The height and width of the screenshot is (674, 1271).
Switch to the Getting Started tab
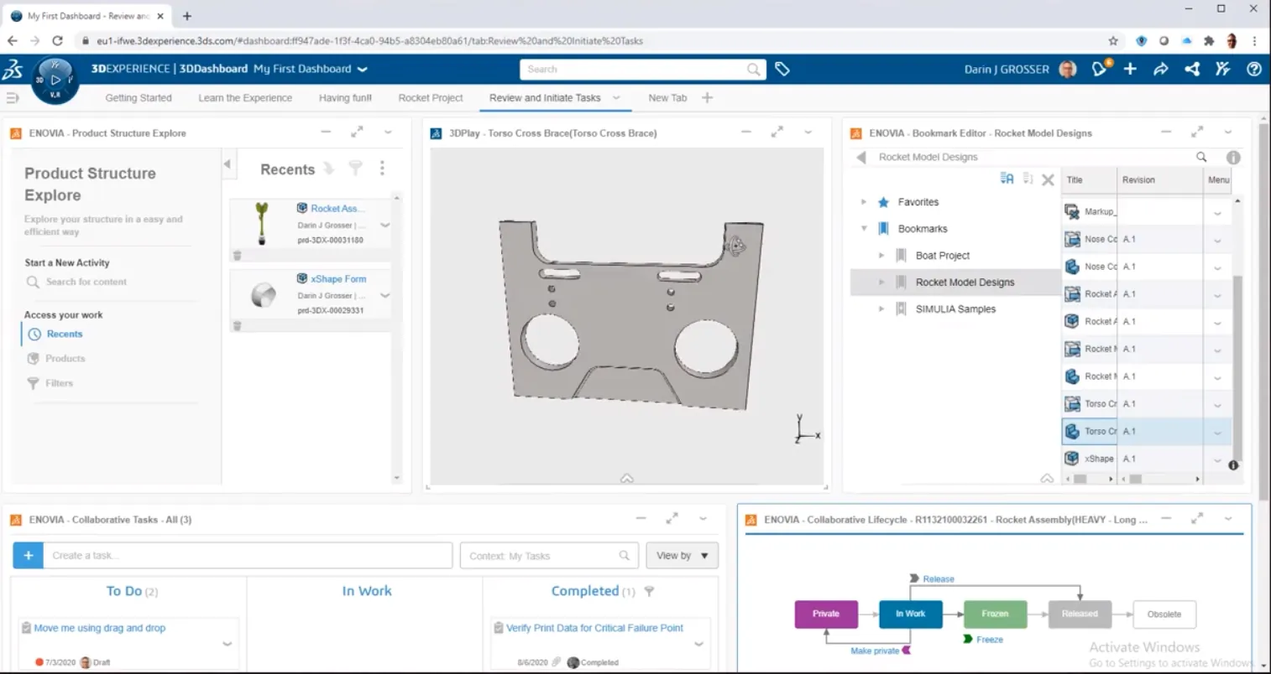(x=139, y=98)
